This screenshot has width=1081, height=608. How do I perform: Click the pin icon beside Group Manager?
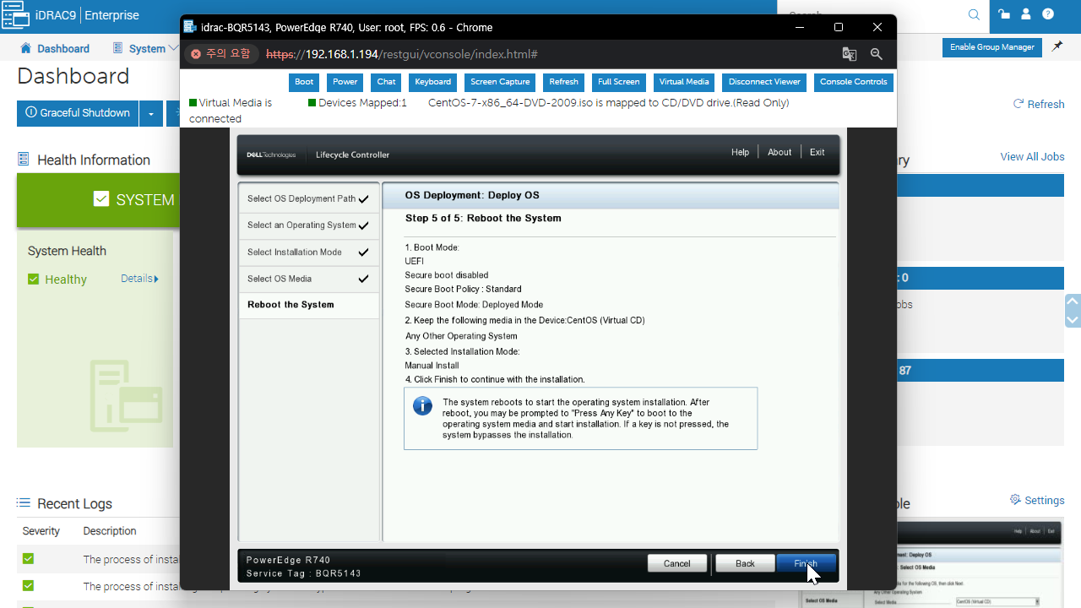[x=1057, y=47]
